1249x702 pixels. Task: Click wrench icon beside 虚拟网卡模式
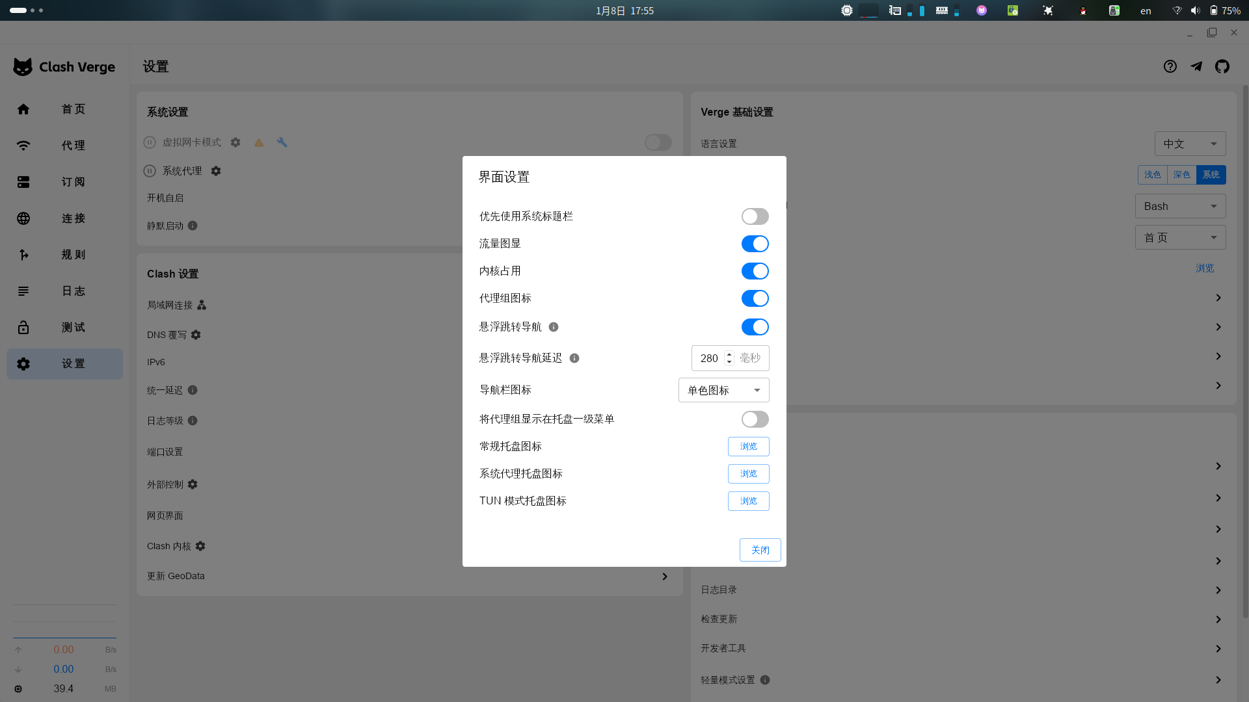282,142
